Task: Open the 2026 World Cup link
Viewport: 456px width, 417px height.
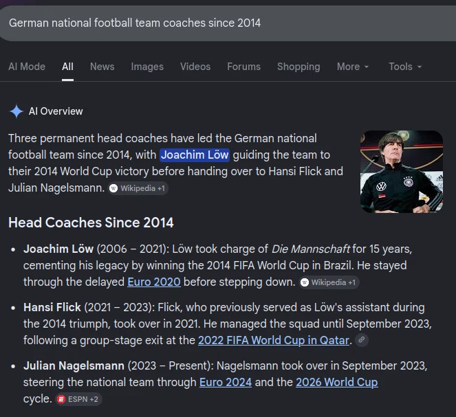Action: point(337,382)
